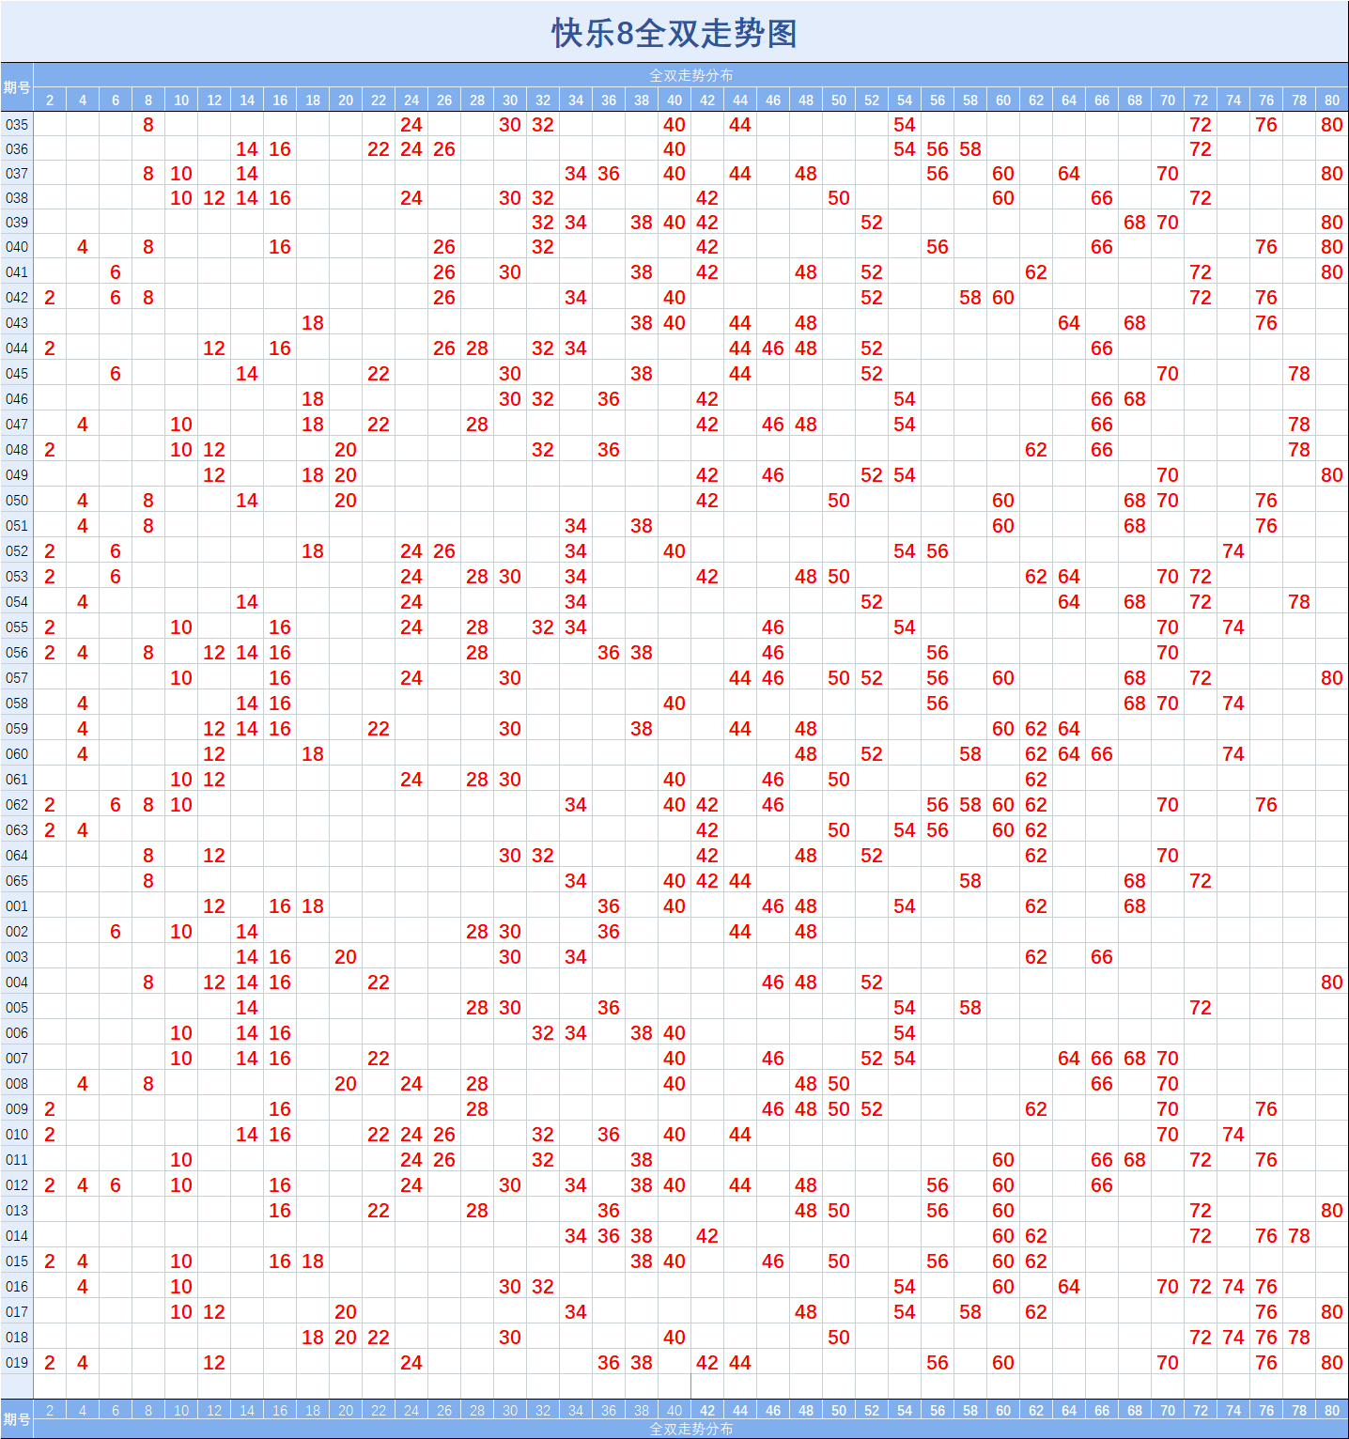The width and height of the screenshot is (1349, 1439).
Task: Click number 50 in row 063
Action: click(839, 829)
